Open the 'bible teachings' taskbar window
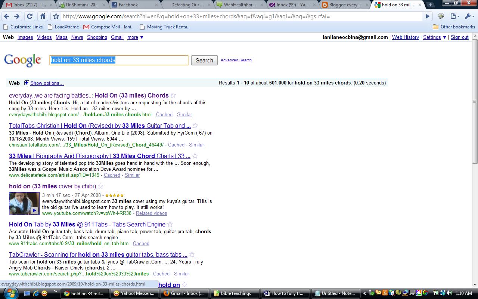 (x=235, y=293)
